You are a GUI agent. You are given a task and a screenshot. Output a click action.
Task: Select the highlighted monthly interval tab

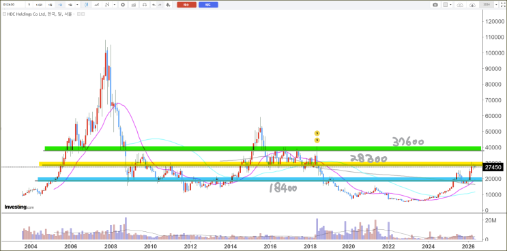(60, 5)
